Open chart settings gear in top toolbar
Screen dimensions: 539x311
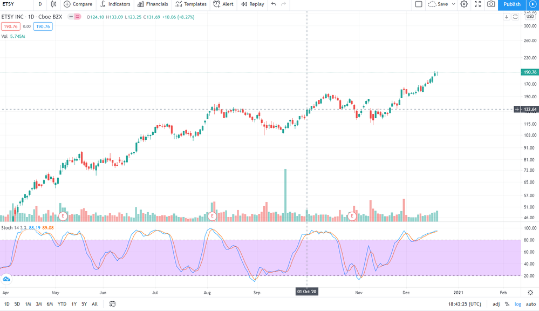[x=464, y=4]
